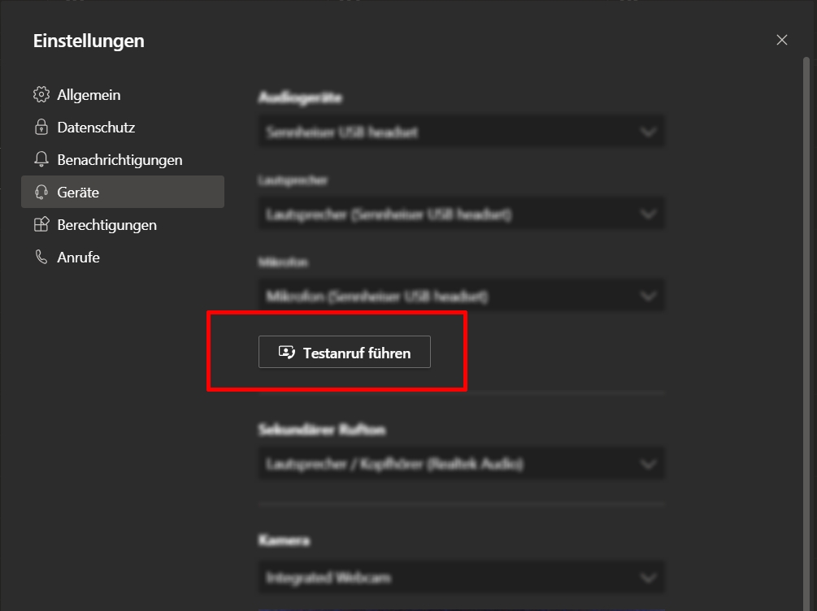Click the bell icon beside Benachrichtigungen

coord(41,159)
